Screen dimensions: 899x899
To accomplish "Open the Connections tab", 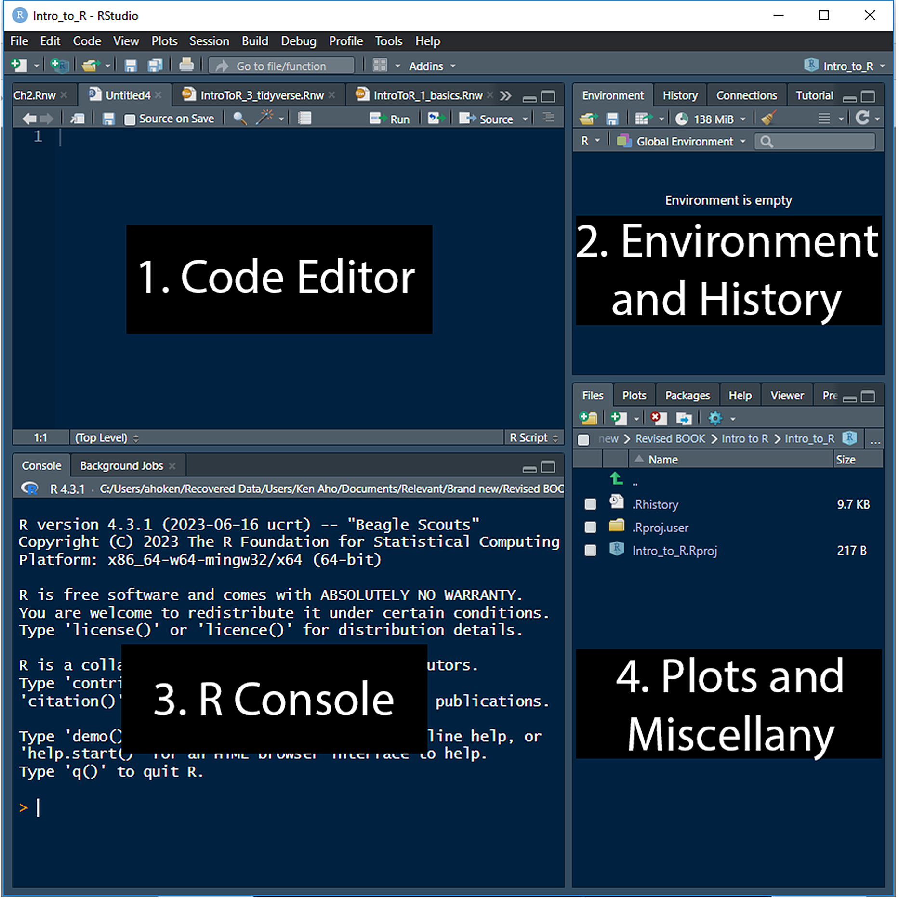I will [746, 95].
